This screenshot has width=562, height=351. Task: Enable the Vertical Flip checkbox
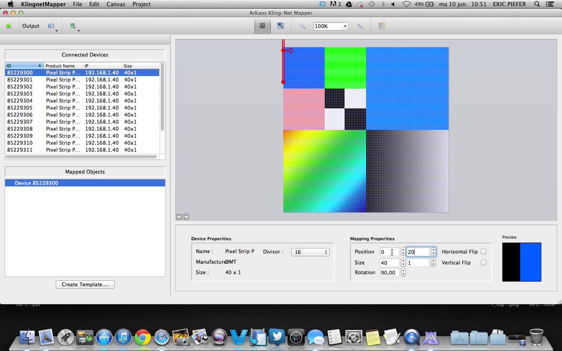click(x=483, y=263)
